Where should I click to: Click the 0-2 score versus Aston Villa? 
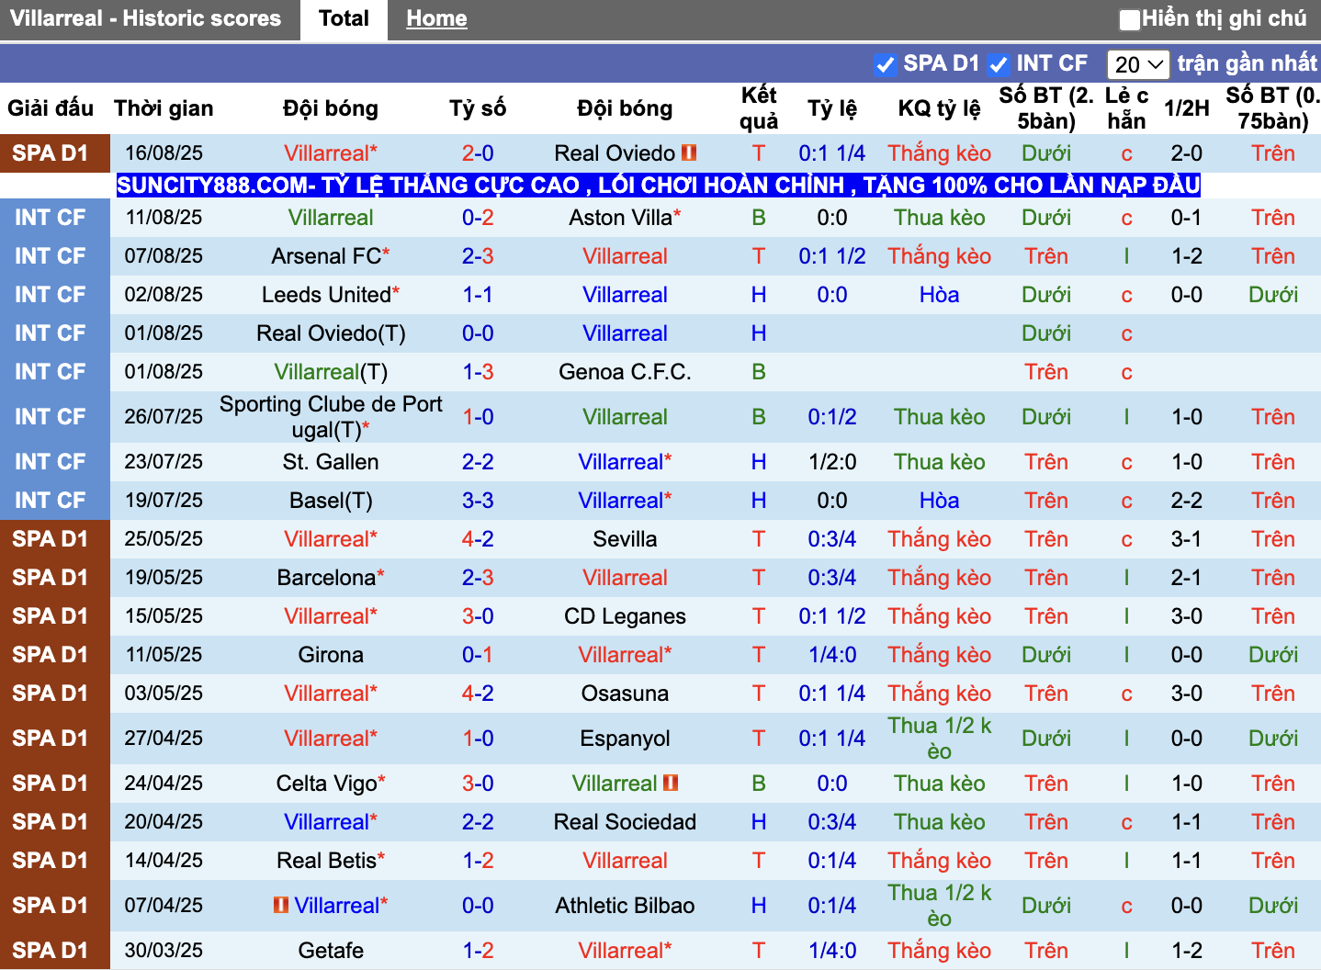tap(478, 218)
